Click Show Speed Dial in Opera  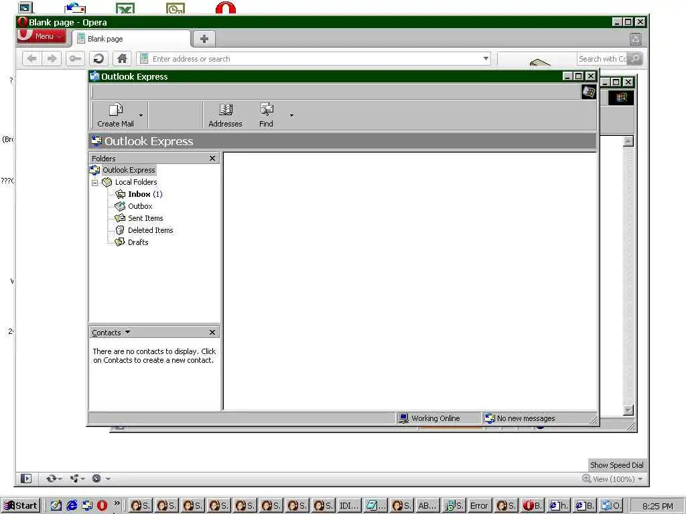(x=616, y=465)
